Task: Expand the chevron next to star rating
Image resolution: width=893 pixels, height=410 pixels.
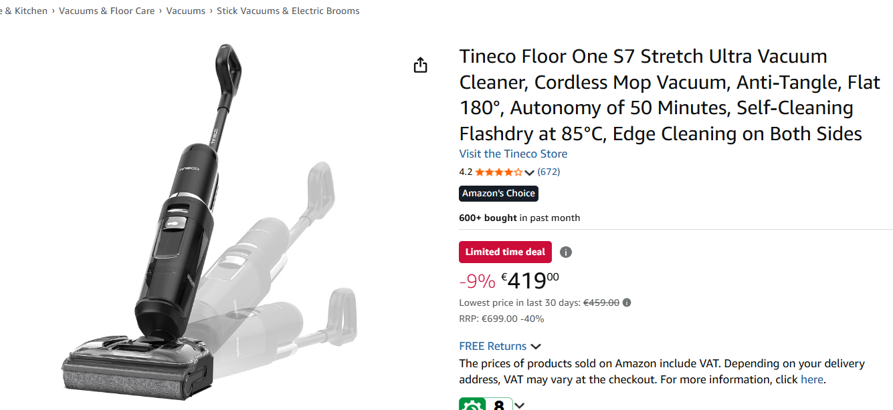Action: [x=530, y=172]
